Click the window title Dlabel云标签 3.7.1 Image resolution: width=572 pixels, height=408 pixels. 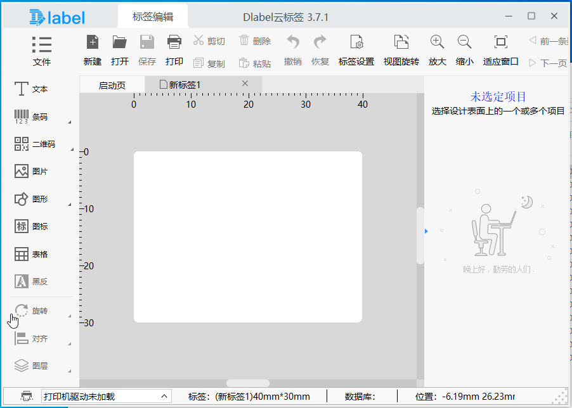click(x=285, y=17)
